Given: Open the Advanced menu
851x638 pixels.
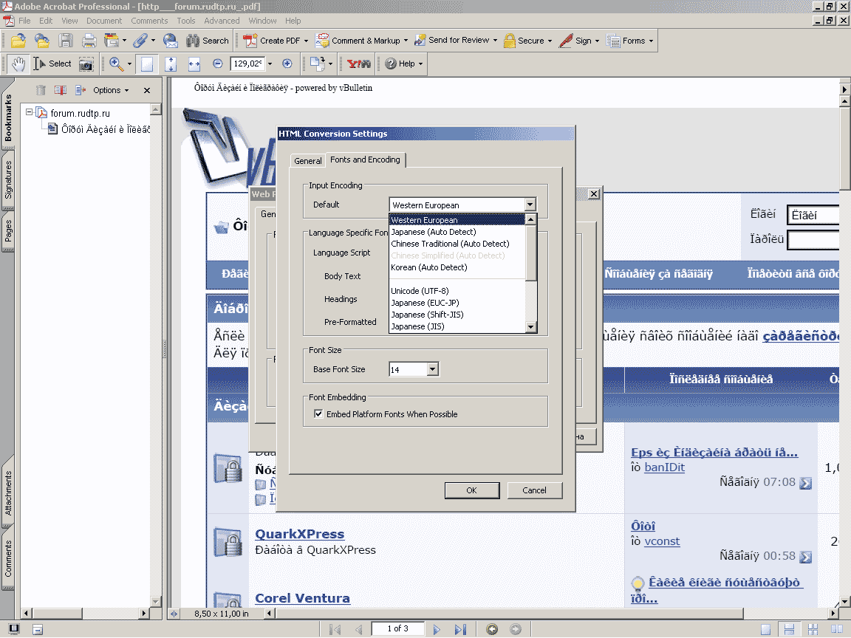Looking at the screenshot, I should [x=222, y=21].
